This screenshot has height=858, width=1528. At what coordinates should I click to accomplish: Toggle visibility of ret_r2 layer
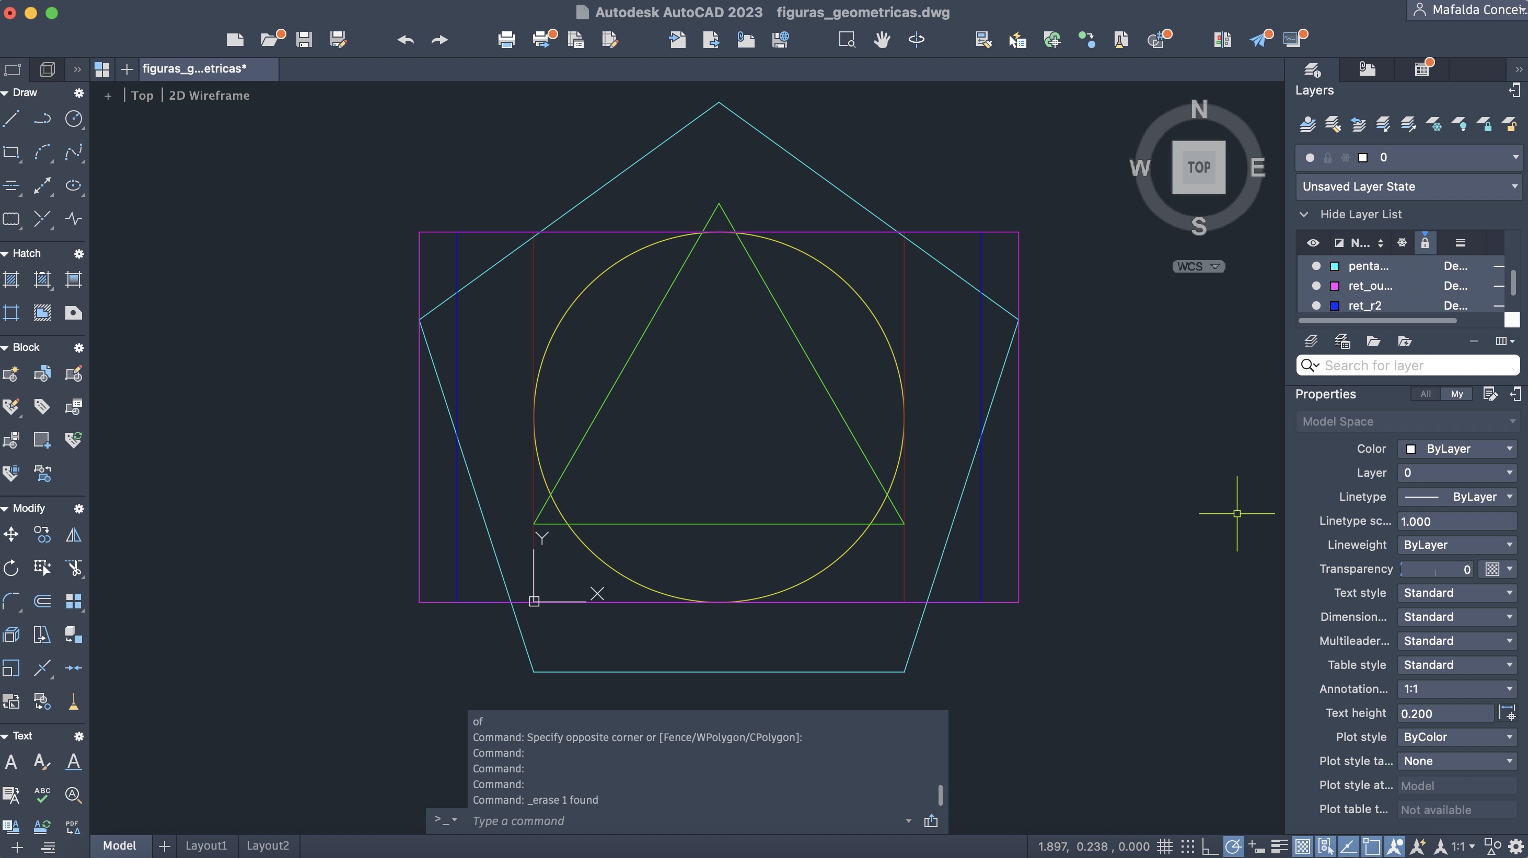coord(1316,306)
